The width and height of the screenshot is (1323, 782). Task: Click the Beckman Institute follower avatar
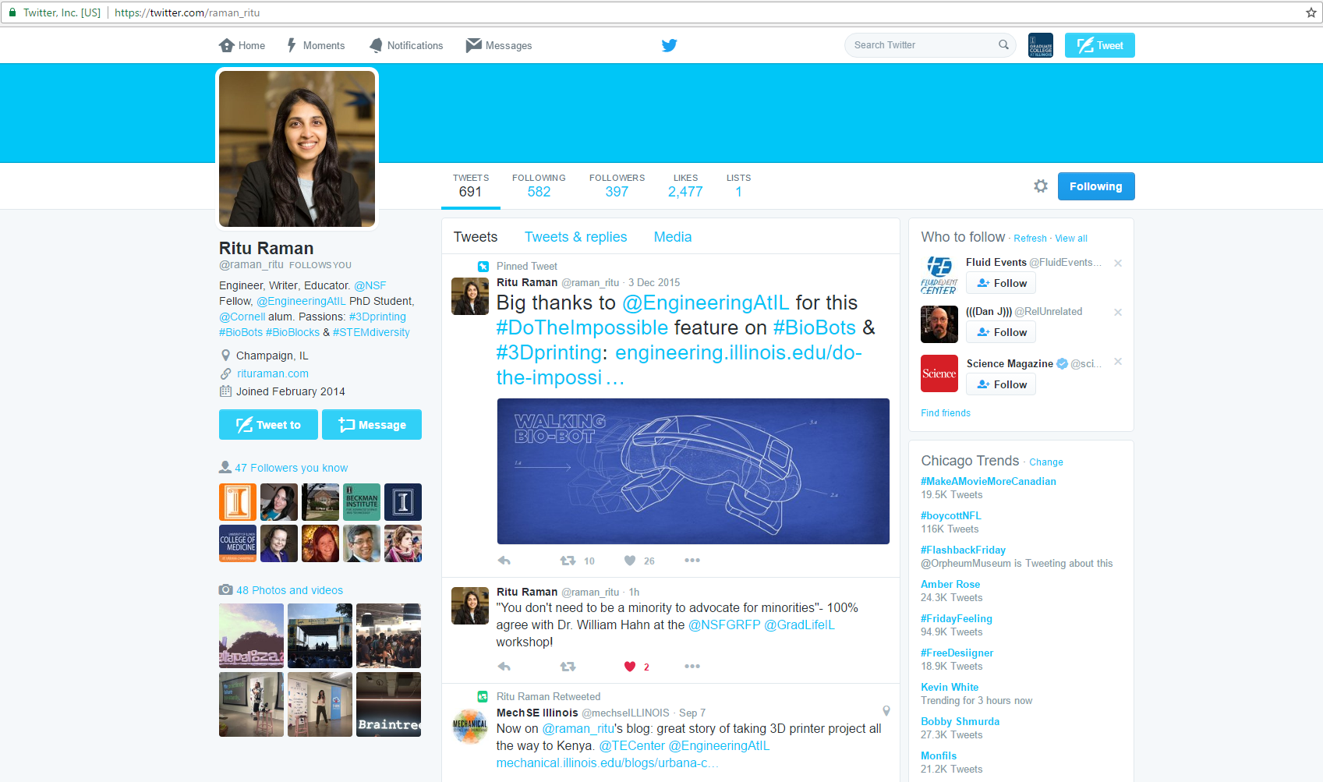click(362, 502)
